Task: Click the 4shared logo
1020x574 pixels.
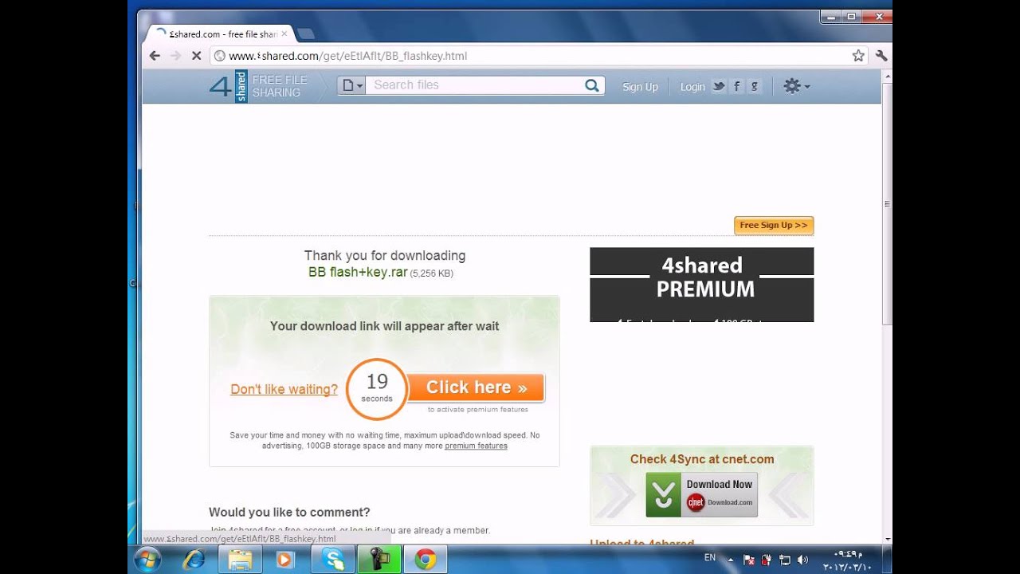Action: pos(229,86)
